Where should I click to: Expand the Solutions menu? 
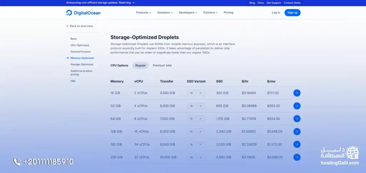pos(165,13)
